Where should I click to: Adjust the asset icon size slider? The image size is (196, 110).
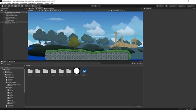(x=139, y=107)
